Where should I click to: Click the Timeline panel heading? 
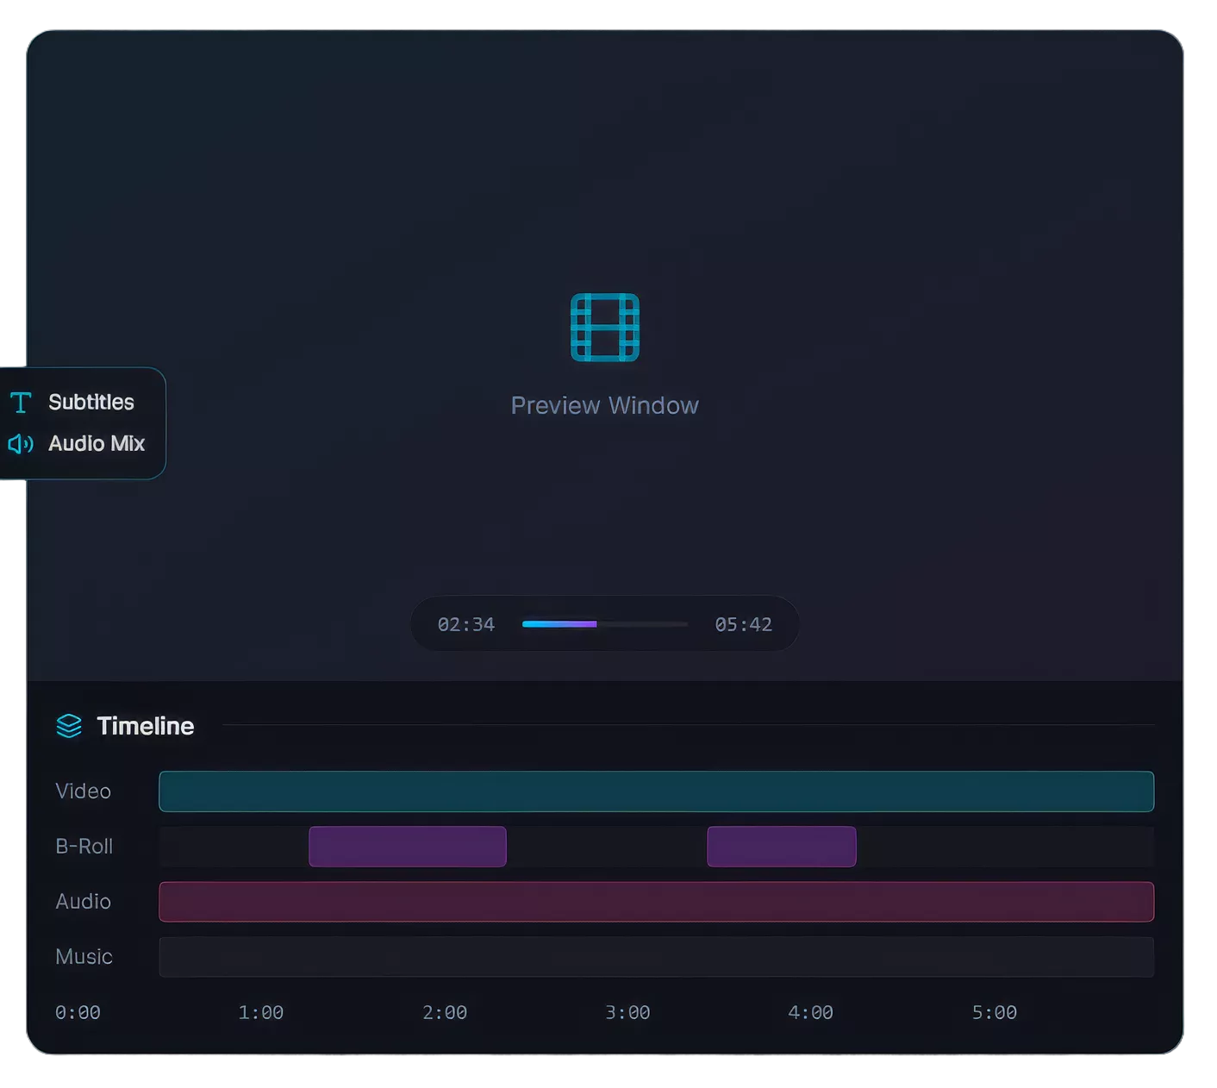[145, 726]
